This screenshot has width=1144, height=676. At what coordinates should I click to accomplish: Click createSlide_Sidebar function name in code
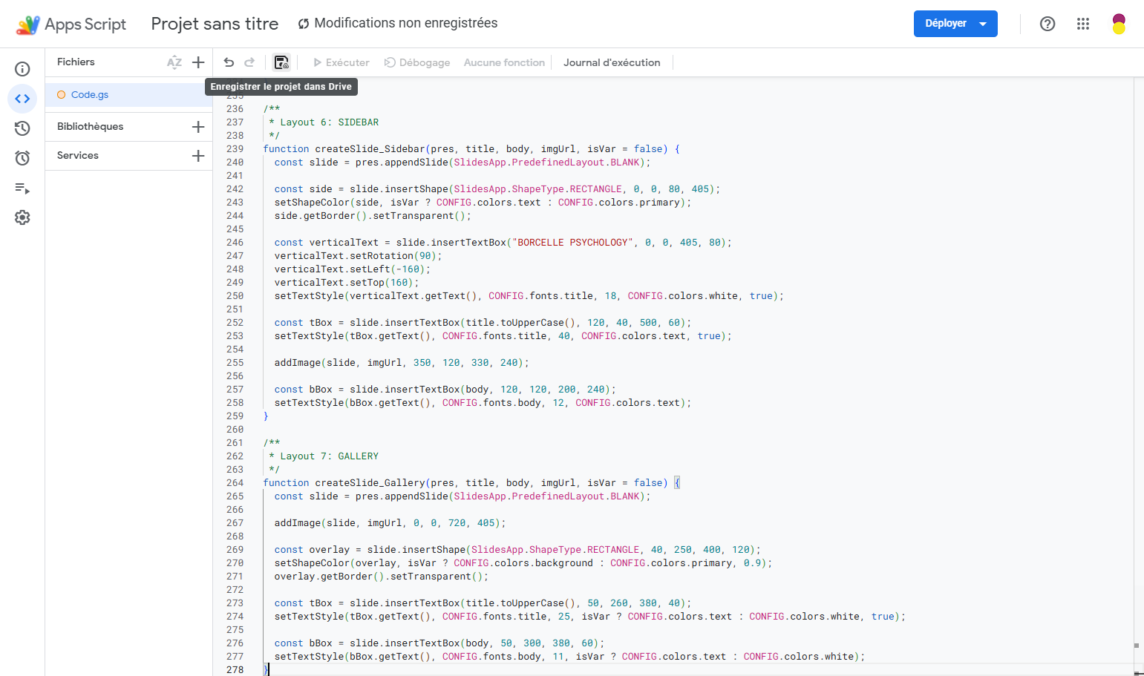click(x=370, y=149)
